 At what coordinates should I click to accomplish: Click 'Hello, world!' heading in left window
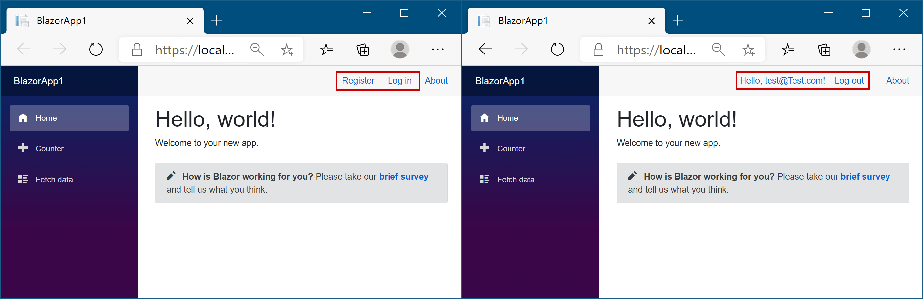(215, 119)
